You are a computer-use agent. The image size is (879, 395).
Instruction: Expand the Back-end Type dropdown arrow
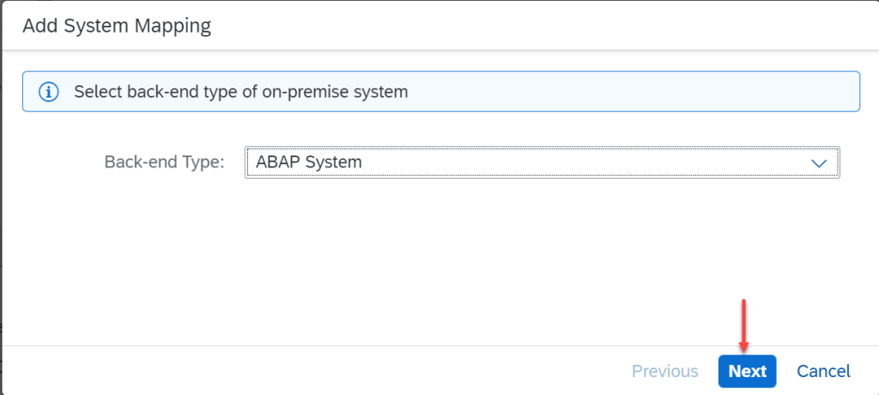818,162
